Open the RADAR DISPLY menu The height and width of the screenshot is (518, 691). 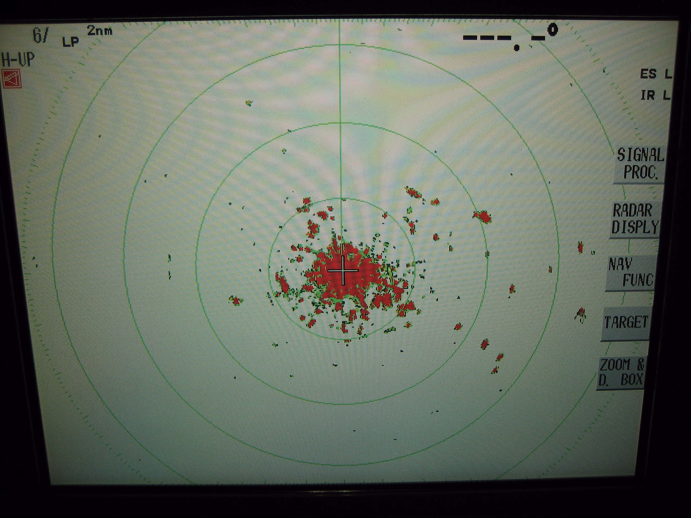click(x=635, y=219)
